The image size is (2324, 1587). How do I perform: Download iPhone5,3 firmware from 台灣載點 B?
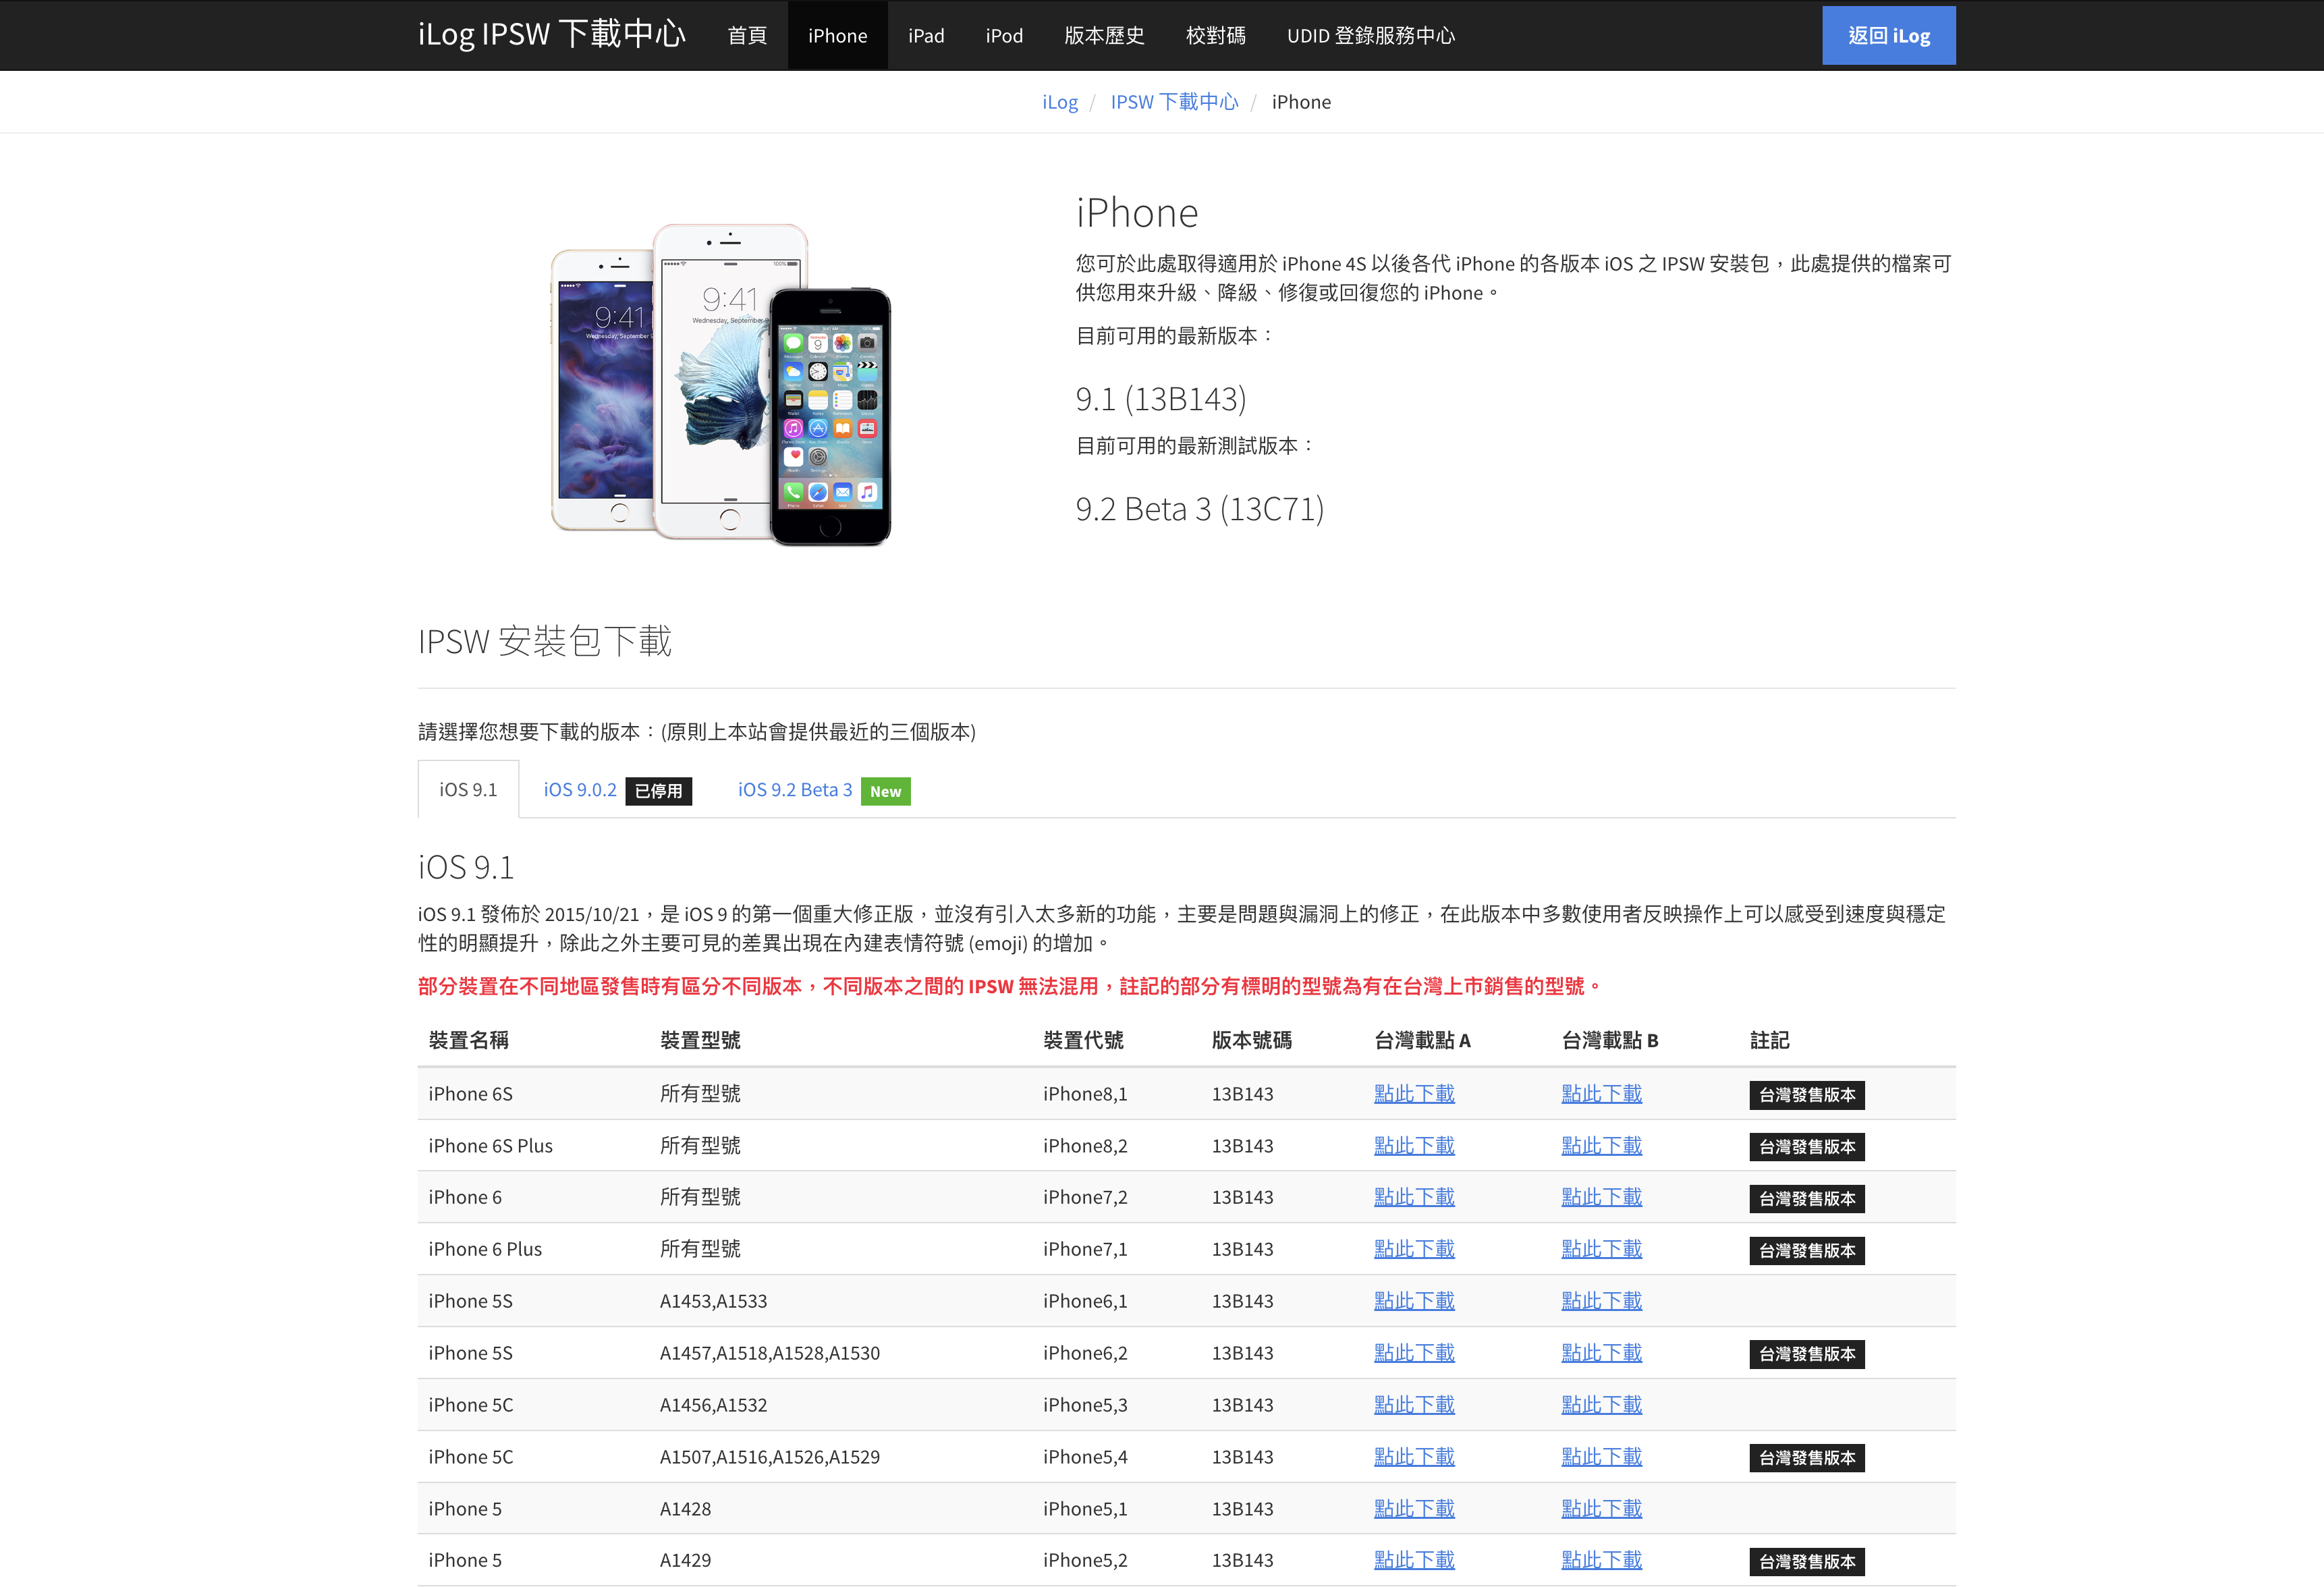[1602, 1405]
